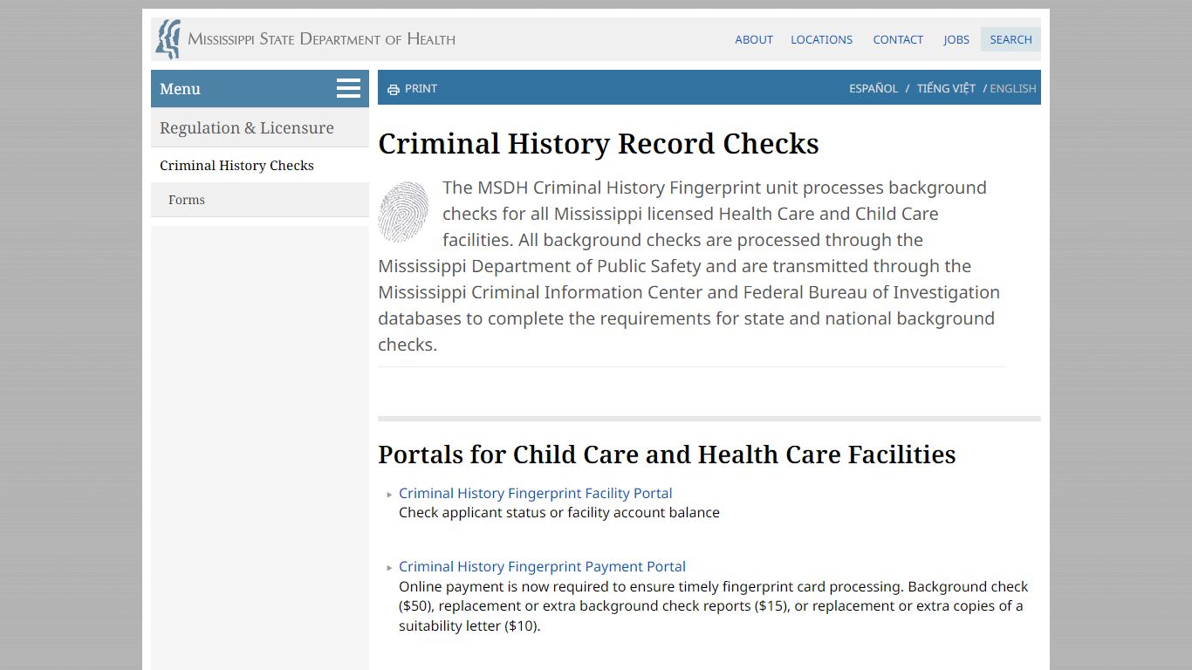Viewport: 1192px width, 670px height.
Task: Click the MSDH logo icon
Action: point(168,39)
